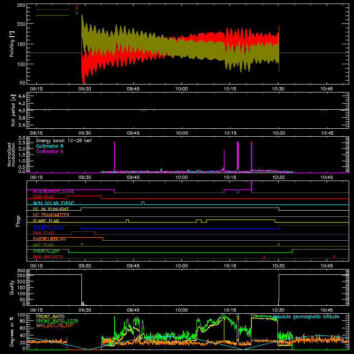Click the olive Y legend line sample
Viewport: 354px width, 354px height.
[53, 15]
